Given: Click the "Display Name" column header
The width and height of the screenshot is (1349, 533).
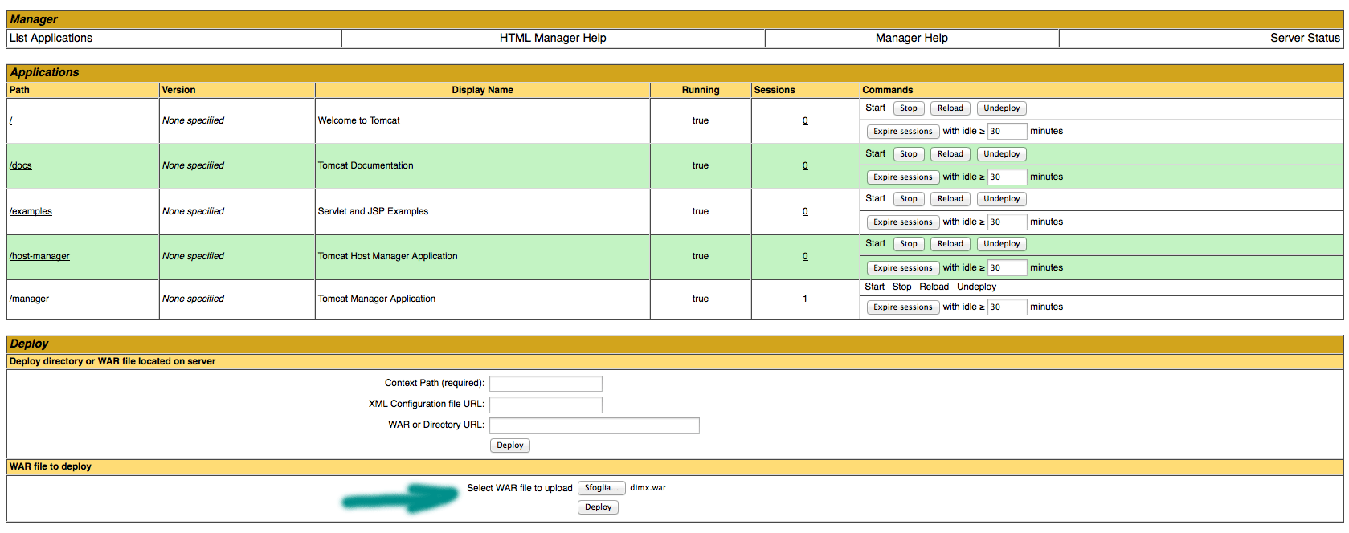Looking at the screenshot, I should [483, 90].
